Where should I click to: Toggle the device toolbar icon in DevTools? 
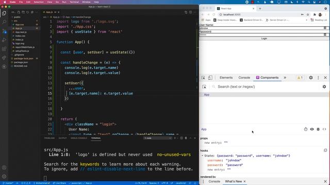[210, 78]
